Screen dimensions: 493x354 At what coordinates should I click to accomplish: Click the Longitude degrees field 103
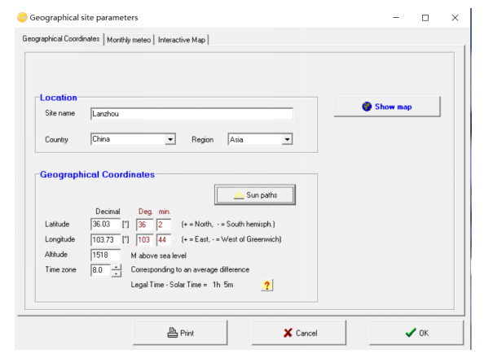144,240
